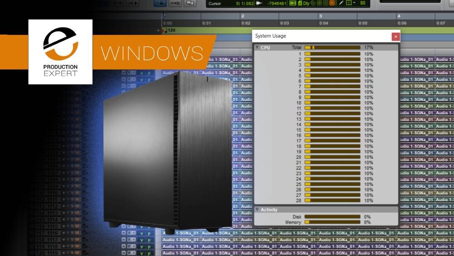Image resolution: width=454 pixels, height=256 pixels.
Task: Close the System Usage window
Action: point(395,36)
